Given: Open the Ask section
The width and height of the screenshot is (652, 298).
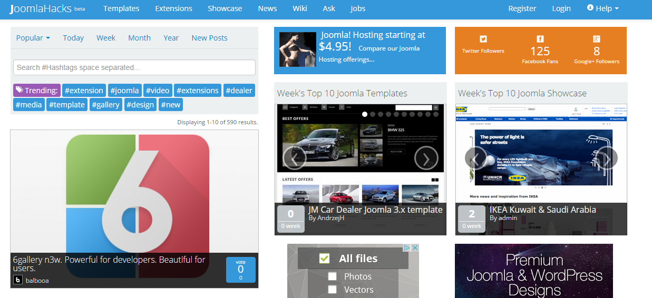Looking at the screenshot, I should point(329,8).
